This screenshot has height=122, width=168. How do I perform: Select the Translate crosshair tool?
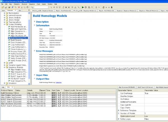(x=57, y=7)
